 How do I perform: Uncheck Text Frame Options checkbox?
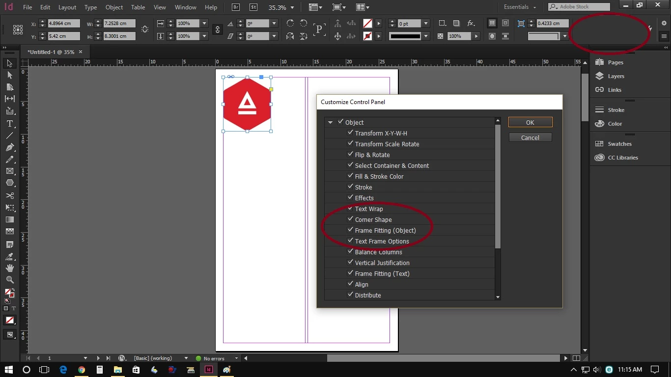(350, 241)
